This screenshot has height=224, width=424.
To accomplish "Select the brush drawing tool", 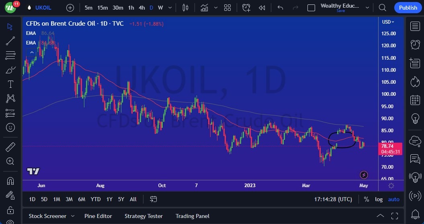I will (x=10, y=70).
